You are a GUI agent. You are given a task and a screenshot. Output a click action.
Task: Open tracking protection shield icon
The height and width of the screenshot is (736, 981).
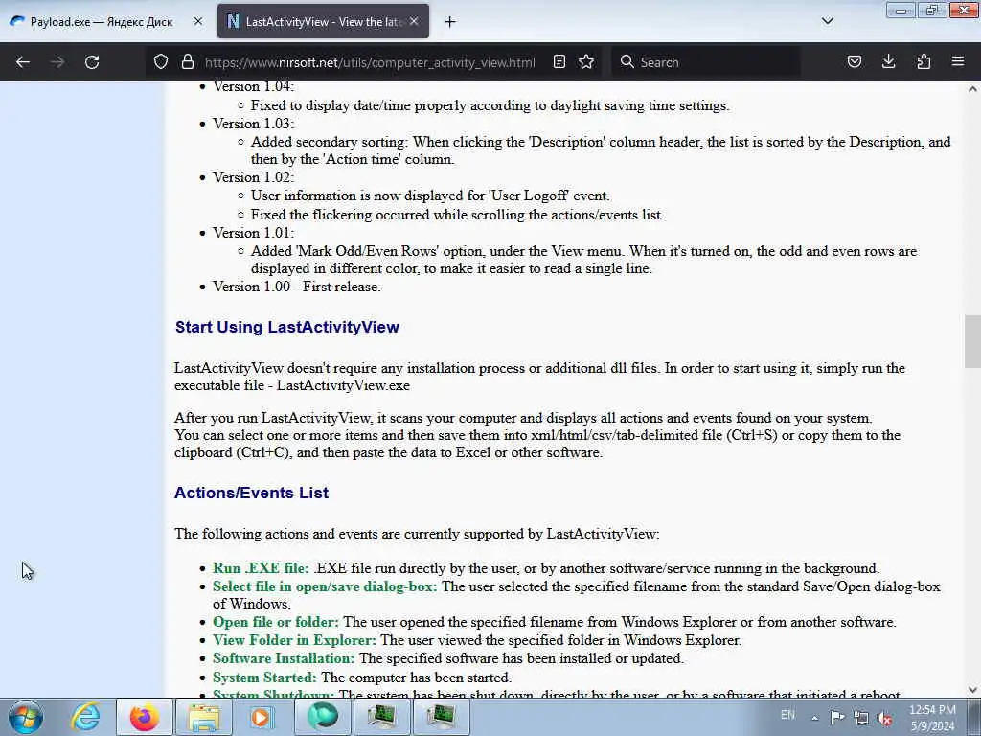pyautogui.click(x=161, y=62)
